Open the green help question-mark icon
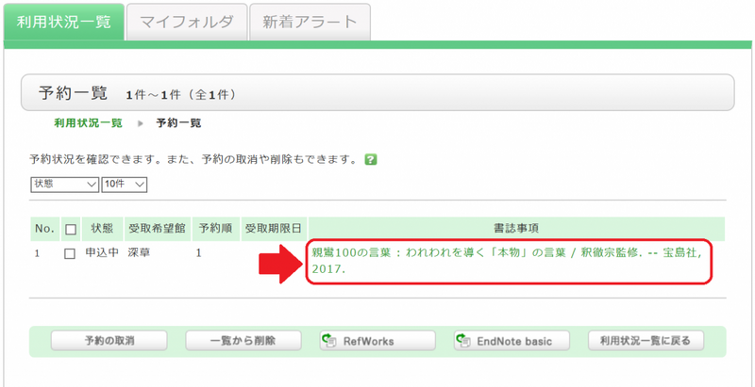 [370, 160]
